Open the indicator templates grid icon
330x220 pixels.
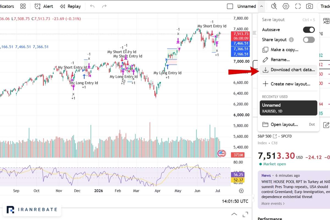[23, 6]
